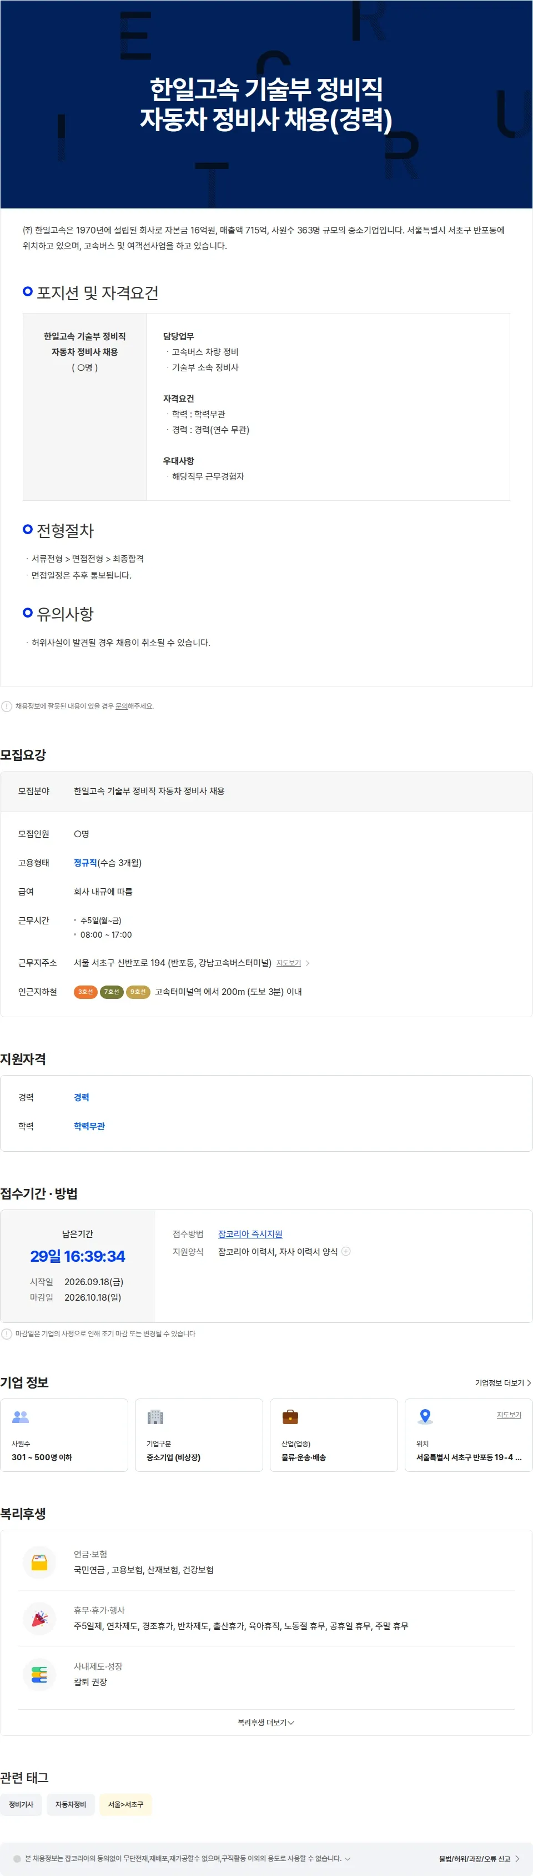Click the 경력 value under 지원자격
This screenshot has width=533, height=1876.
(82, 1097)
